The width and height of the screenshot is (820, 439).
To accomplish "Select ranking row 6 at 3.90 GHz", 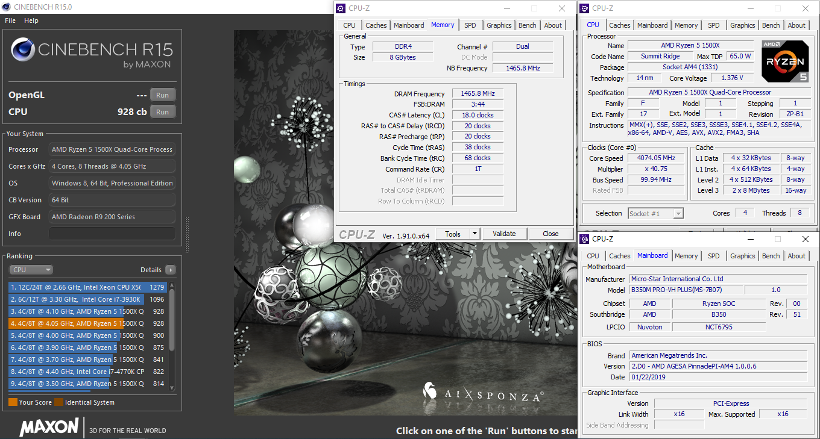I will pos(88,347).
